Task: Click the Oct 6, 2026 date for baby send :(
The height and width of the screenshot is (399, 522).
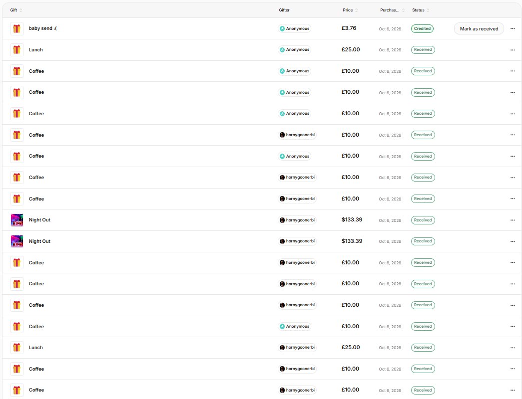Action: pos(390,29)
